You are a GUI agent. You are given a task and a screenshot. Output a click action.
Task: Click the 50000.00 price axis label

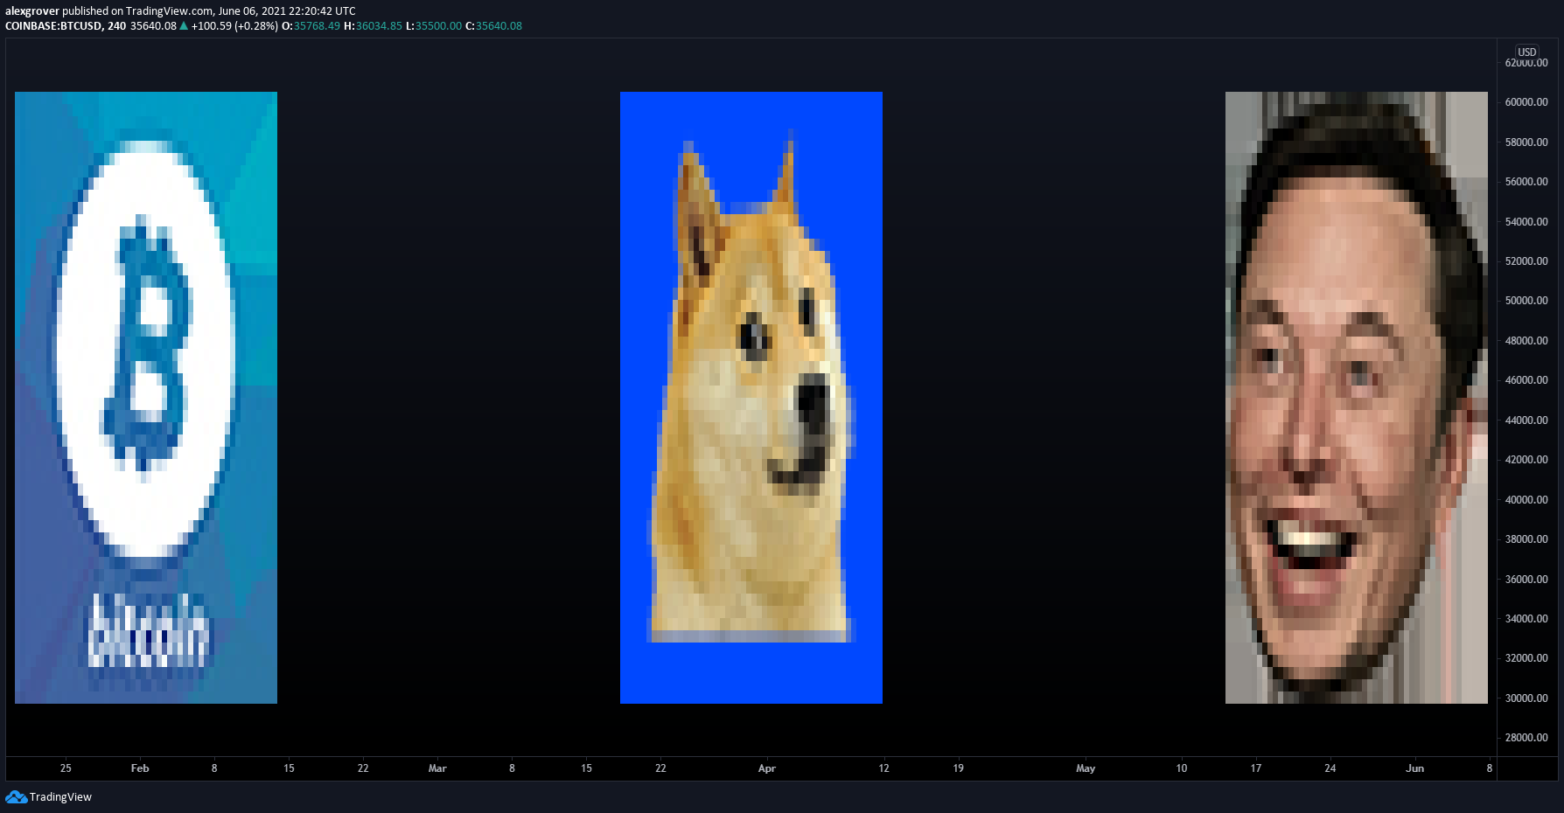(x=1526, y=301)
